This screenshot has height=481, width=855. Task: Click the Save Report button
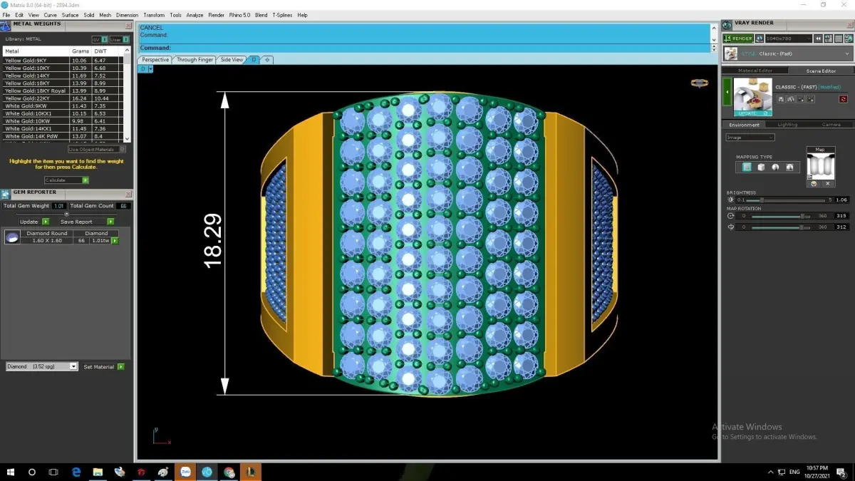pos(86,222)
